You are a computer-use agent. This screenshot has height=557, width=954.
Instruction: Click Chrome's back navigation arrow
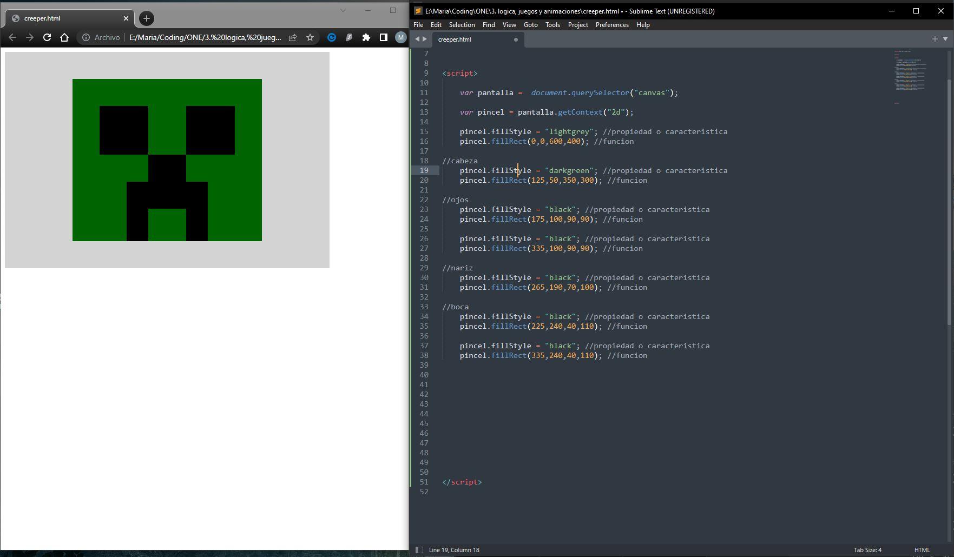click(12, 37)
